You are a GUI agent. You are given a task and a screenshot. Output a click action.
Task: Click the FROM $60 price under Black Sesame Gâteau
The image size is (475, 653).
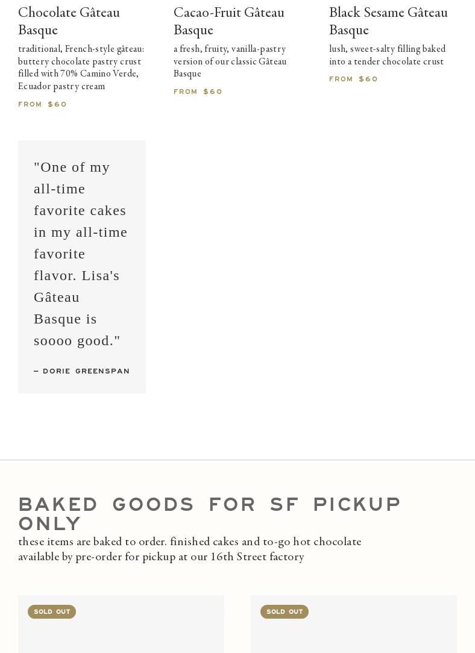(353, 79)
